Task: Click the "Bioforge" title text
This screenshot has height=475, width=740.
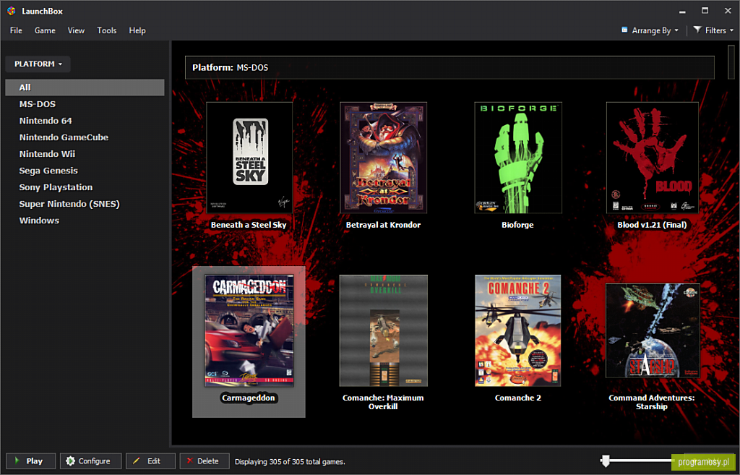Action: click(517, 226)
